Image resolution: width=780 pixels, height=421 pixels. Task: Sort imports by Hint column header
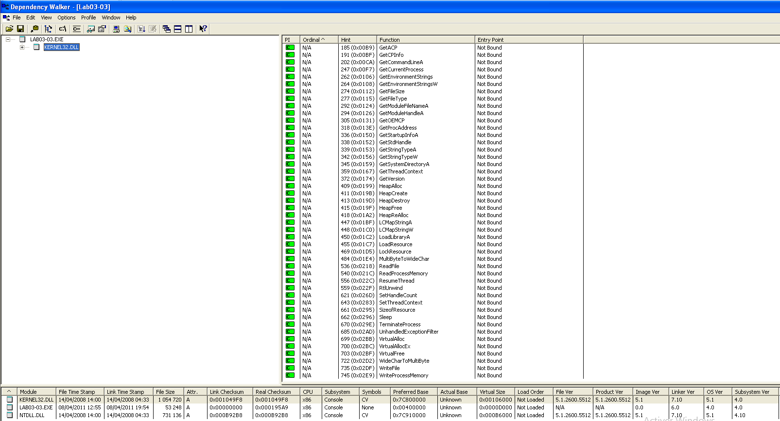point(358,40)
